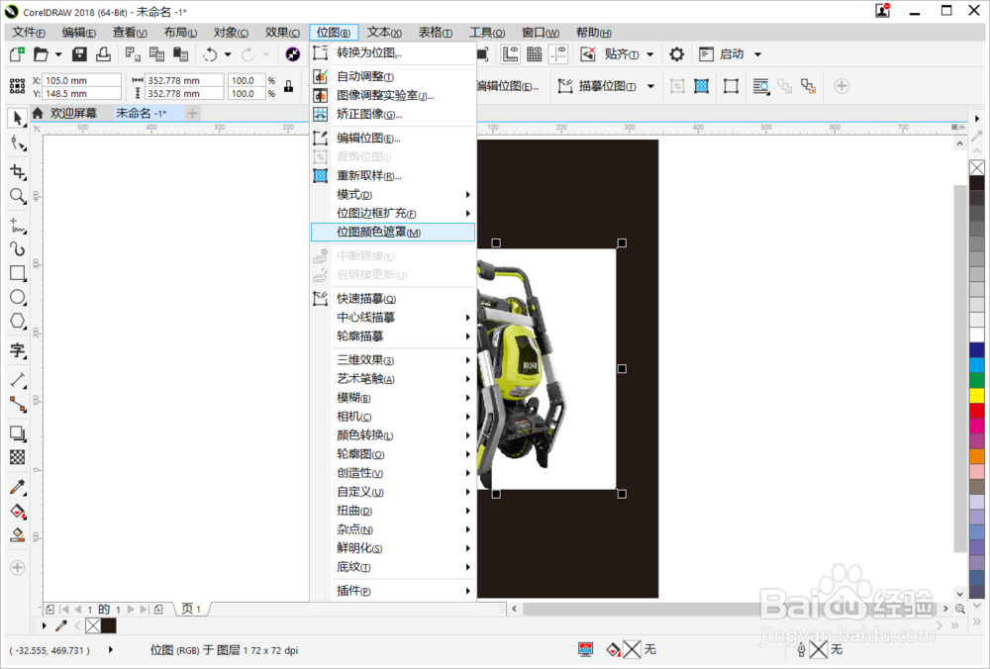Click the Undo arrow icon
Viewport: 990px width, 669px height.
[x=210, y=54]
